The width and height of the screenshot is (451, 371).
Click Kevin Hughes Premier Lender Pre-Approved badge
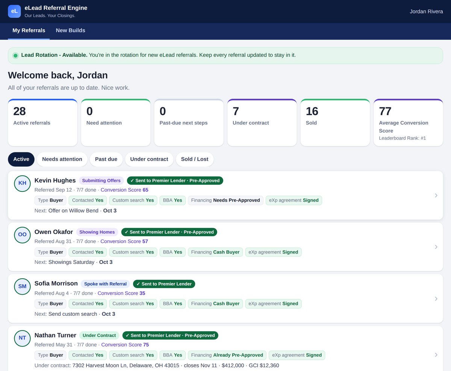coord(175,181)
